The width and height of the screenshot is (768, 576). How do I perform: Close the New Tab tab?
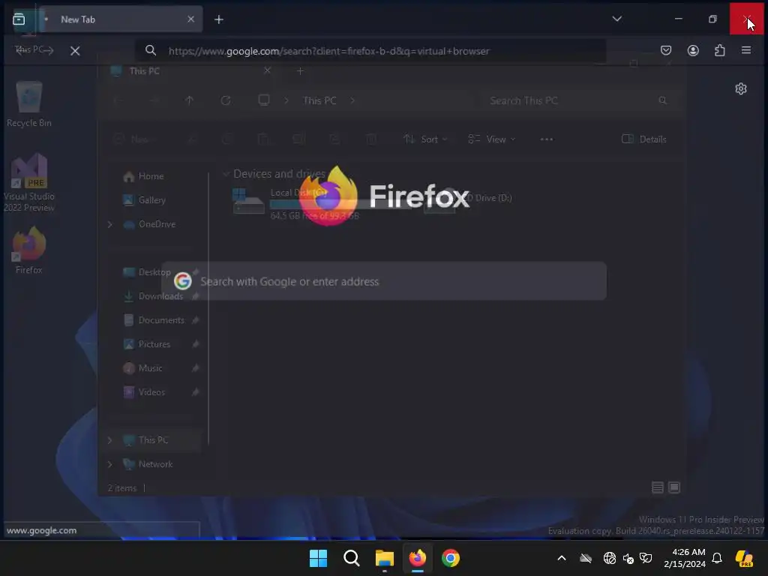pyautogui.click(x=191, y=19)
